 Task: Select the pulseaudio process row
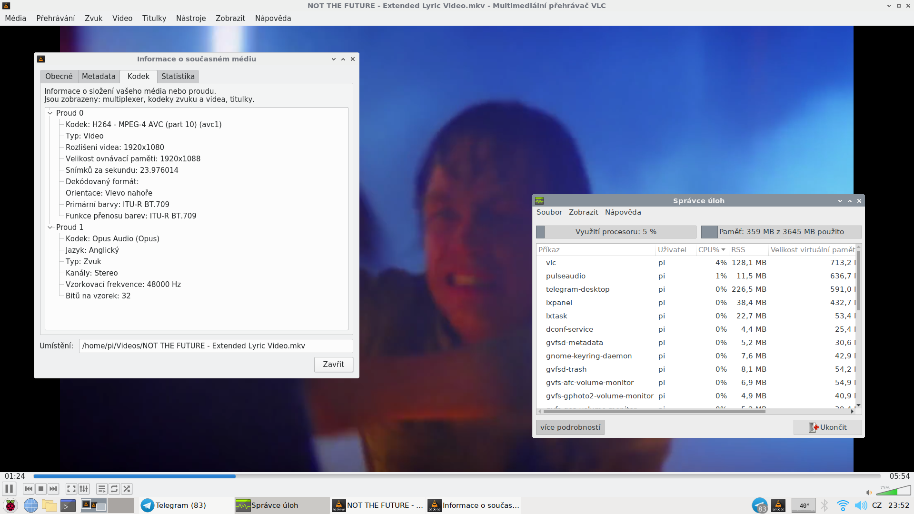pos(696,276)
